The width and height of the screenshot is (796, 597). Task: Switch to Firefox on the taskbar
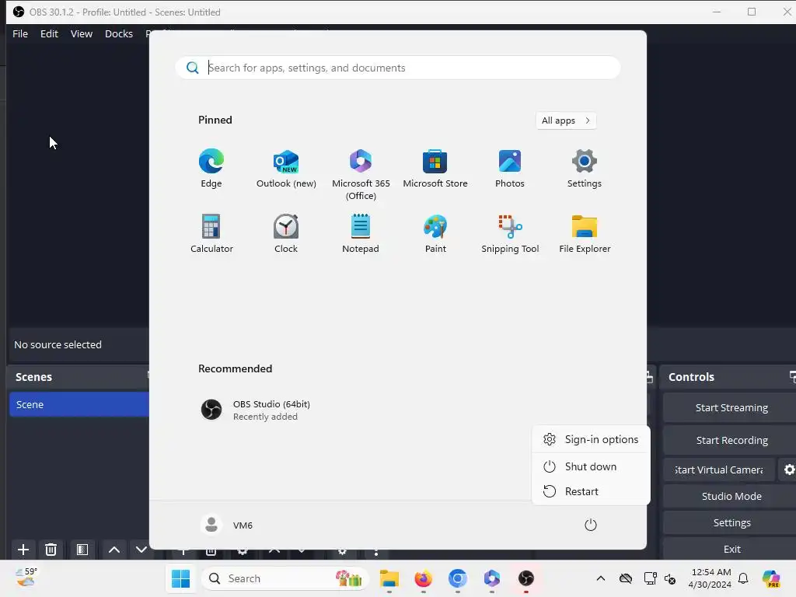[424, 578]
